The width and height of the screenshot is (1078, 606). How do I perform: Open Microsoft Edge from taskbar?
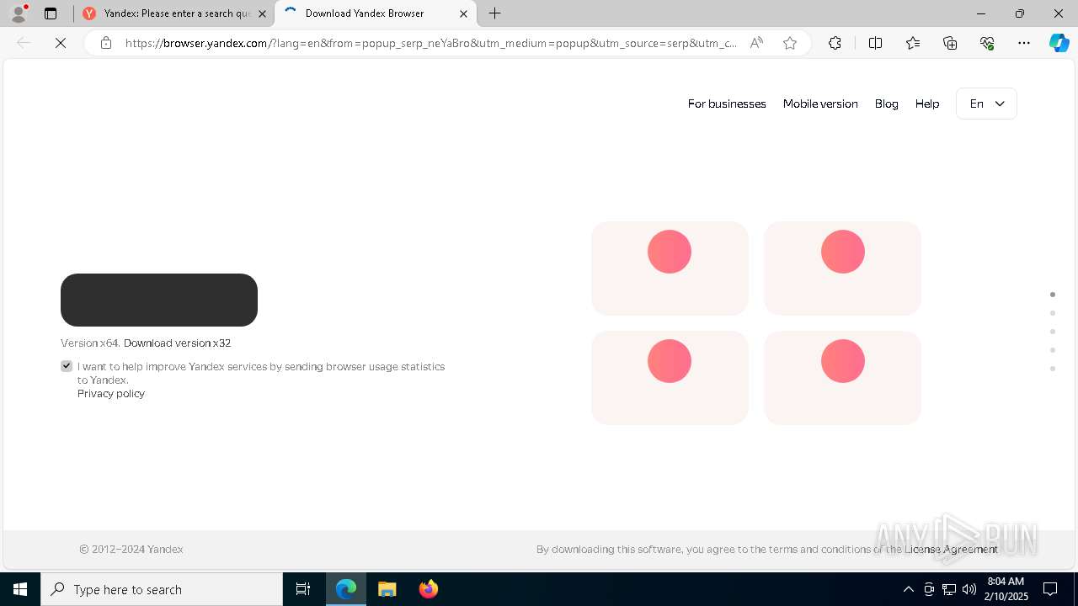pyautogui.click(x=346, y=589)
